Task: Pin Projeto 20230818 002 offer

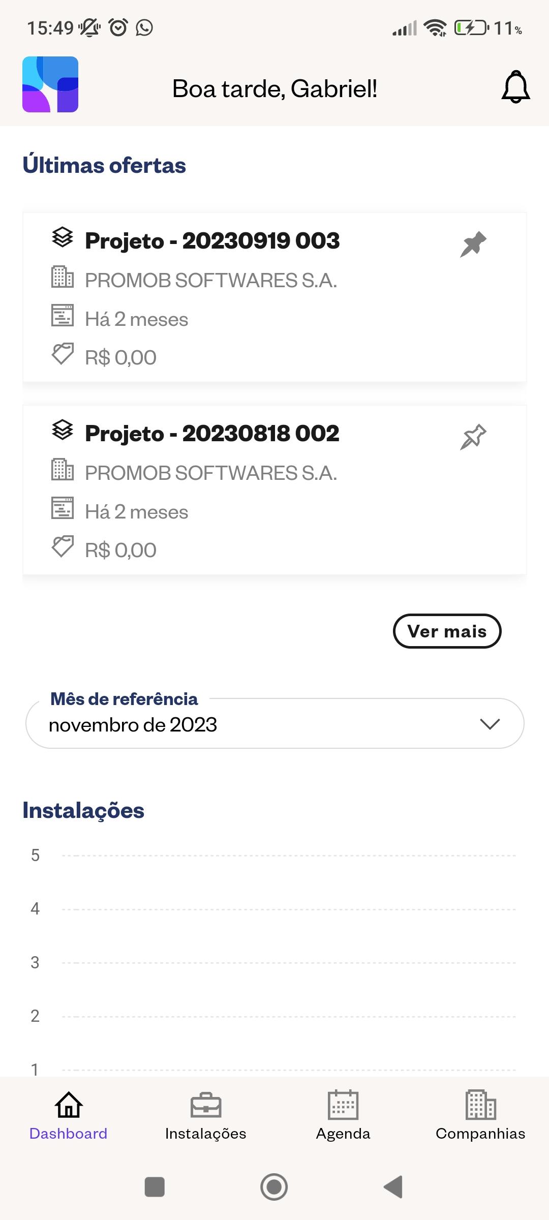Action: point(473,437)
